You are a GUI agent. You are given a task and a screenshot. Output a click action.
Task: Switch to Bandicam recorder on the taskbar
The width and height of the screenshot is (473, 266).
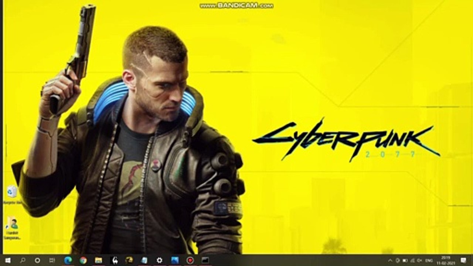pos(190,260)
